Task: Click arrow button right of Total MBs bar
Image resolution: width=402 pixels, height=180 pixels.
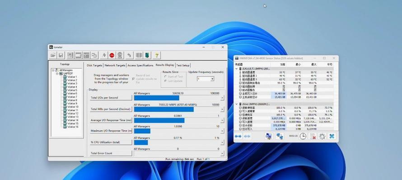Action: 222,109
